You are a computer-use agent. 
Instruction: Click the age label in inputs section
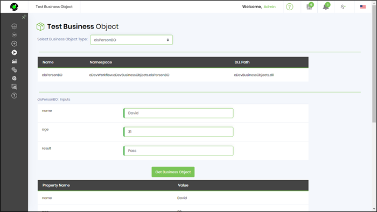(x=45, y=130)
